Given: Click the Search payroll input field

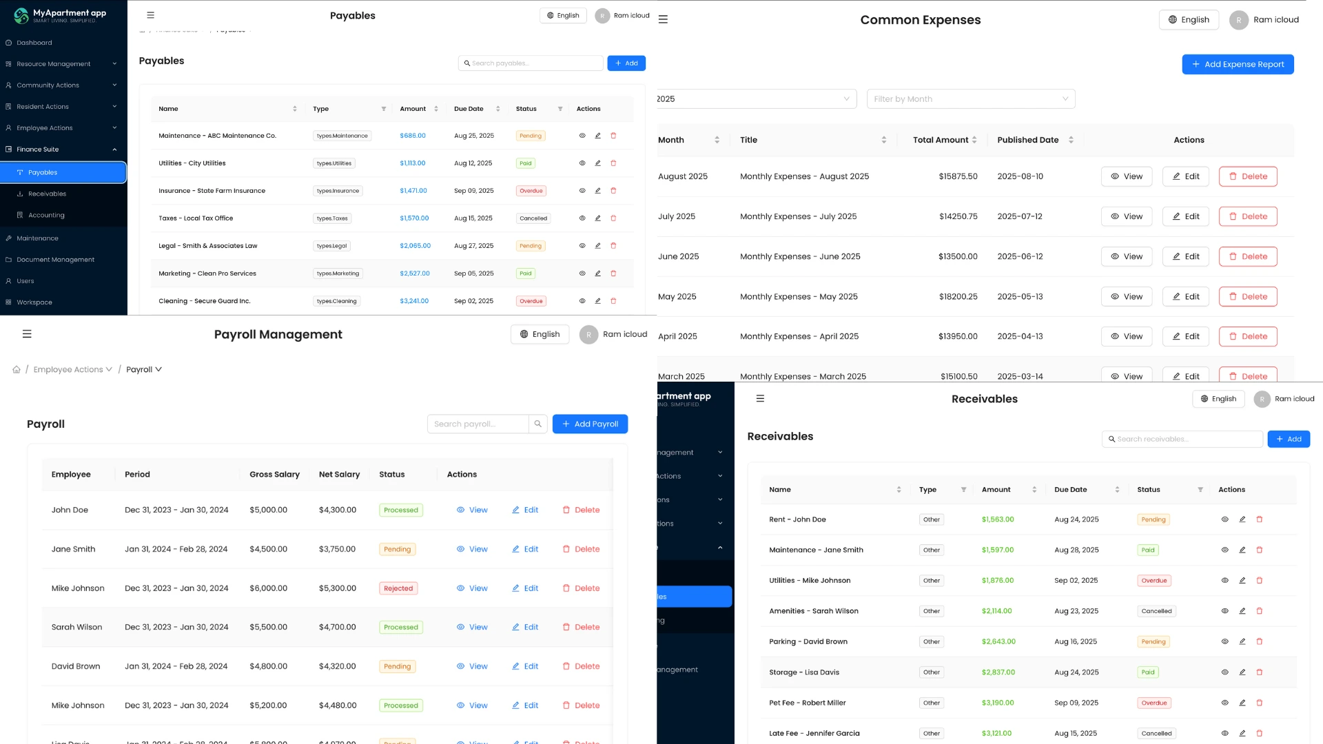Looking at the screenshot, I should (478, 424).
